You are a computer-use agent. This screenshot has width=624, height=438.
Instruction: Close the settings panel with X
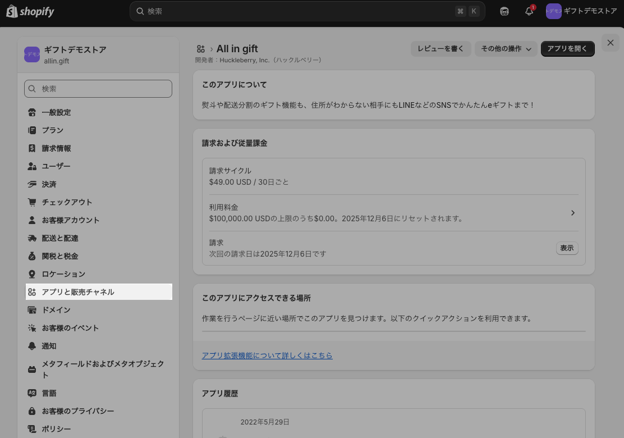(x=611, y=43)
